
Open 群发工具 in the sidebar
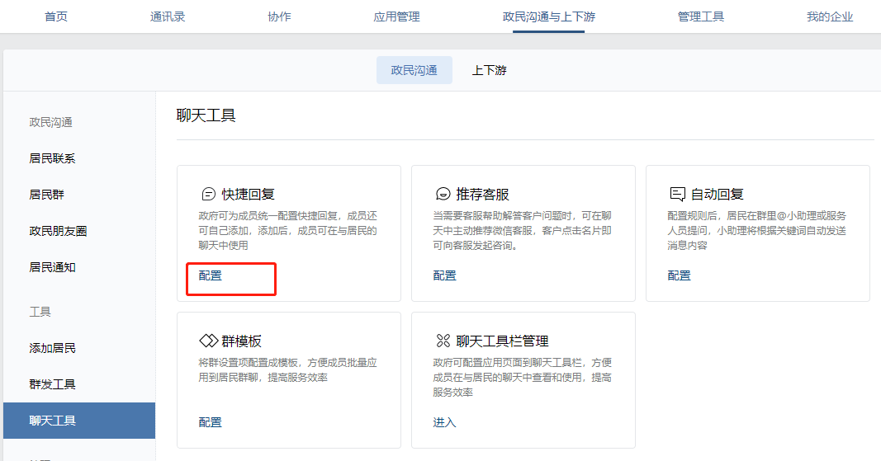[x=52, y=384]
